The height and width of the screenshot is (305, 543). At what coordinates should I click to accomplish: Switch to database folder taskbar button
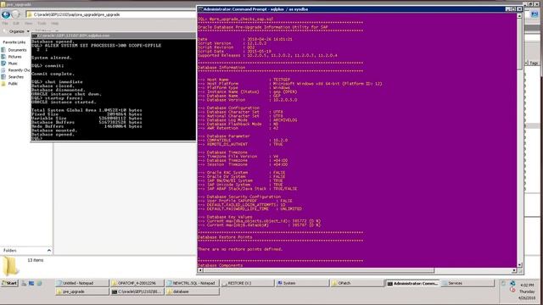[192, 291]
